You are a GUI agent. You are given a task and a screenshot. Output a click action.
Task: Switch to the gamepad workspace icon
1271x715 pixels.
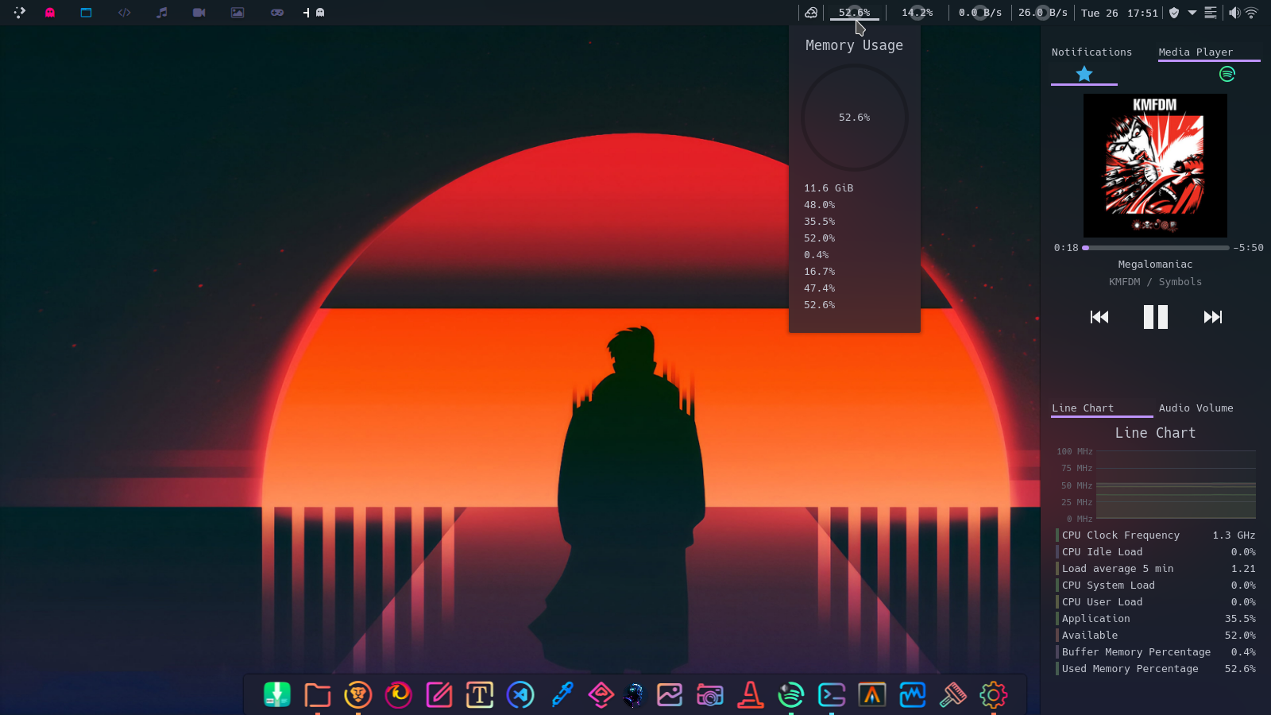tap(276, 13)
